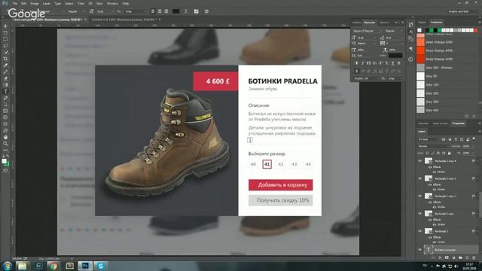Image resolution: width=482 pixels, height=271 pixels.
Task: Switch to second document tab
Action: [x=125, y=20]
